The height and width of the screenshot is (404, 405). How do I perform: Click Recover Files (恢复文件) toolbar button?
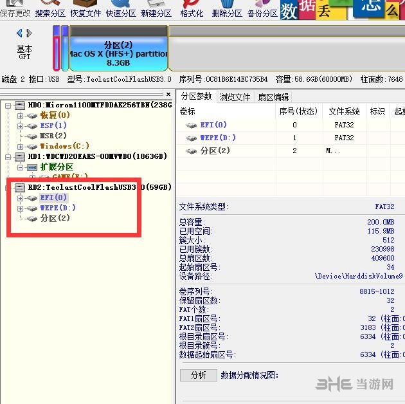(x=85, y=9)
